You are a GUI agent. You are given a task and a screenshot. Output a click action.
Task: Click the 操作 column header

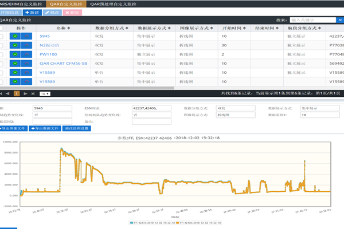click(x=21, y=28)
